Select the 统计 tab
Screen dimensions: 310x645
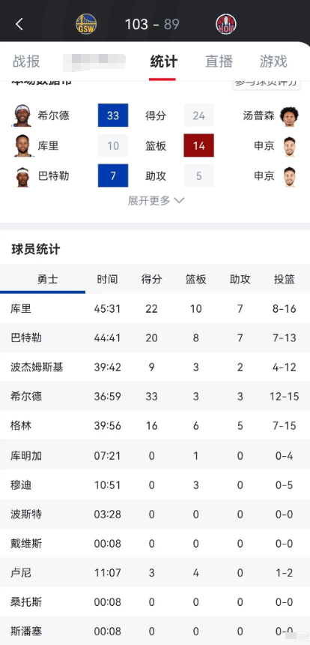(x=163, y=61)
